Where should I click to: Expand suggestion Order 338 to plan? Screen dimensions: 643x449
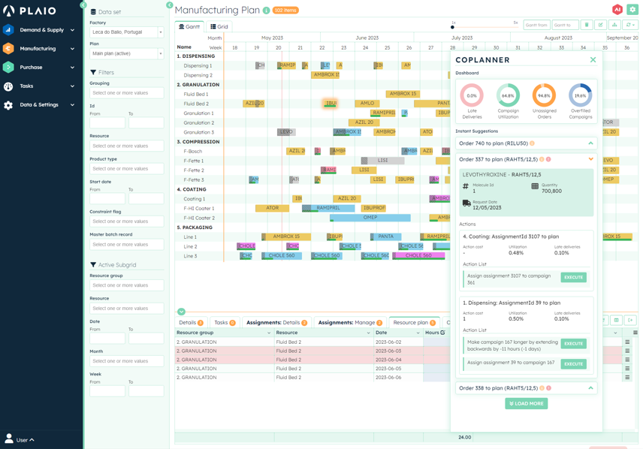click(x=590, y=388)
